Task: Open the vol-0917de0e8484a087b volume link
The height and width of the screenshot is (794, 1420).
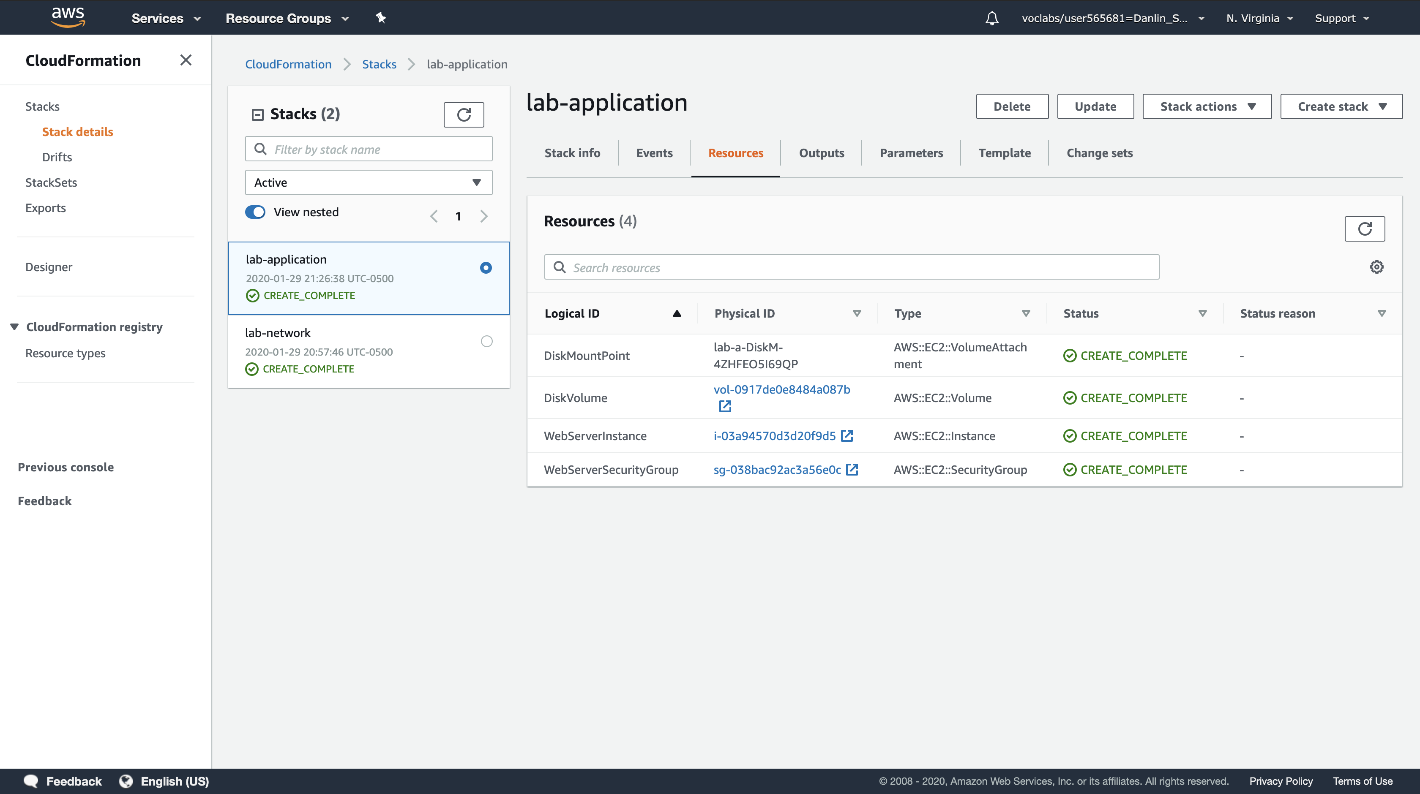Action: coord(781,389)
